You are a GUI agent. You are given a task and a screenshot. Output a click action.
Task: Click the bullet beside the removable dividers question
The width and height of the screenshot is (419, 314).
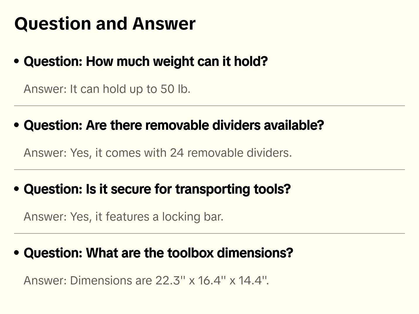point(17,125)
